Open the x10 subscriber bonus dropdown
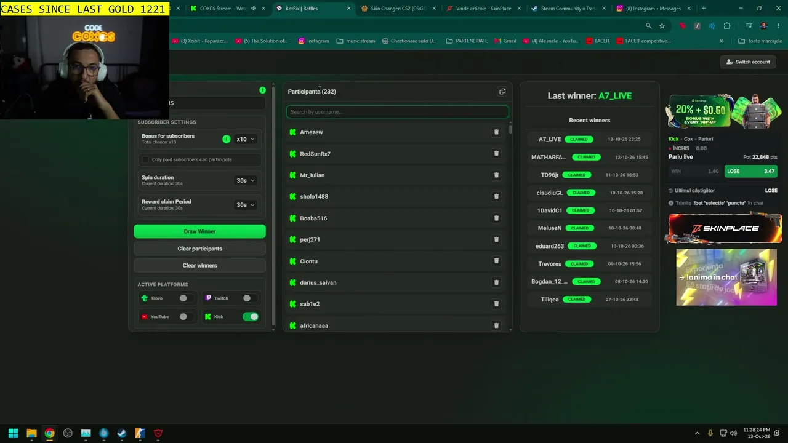788x443 pixels. coord(246,139)
